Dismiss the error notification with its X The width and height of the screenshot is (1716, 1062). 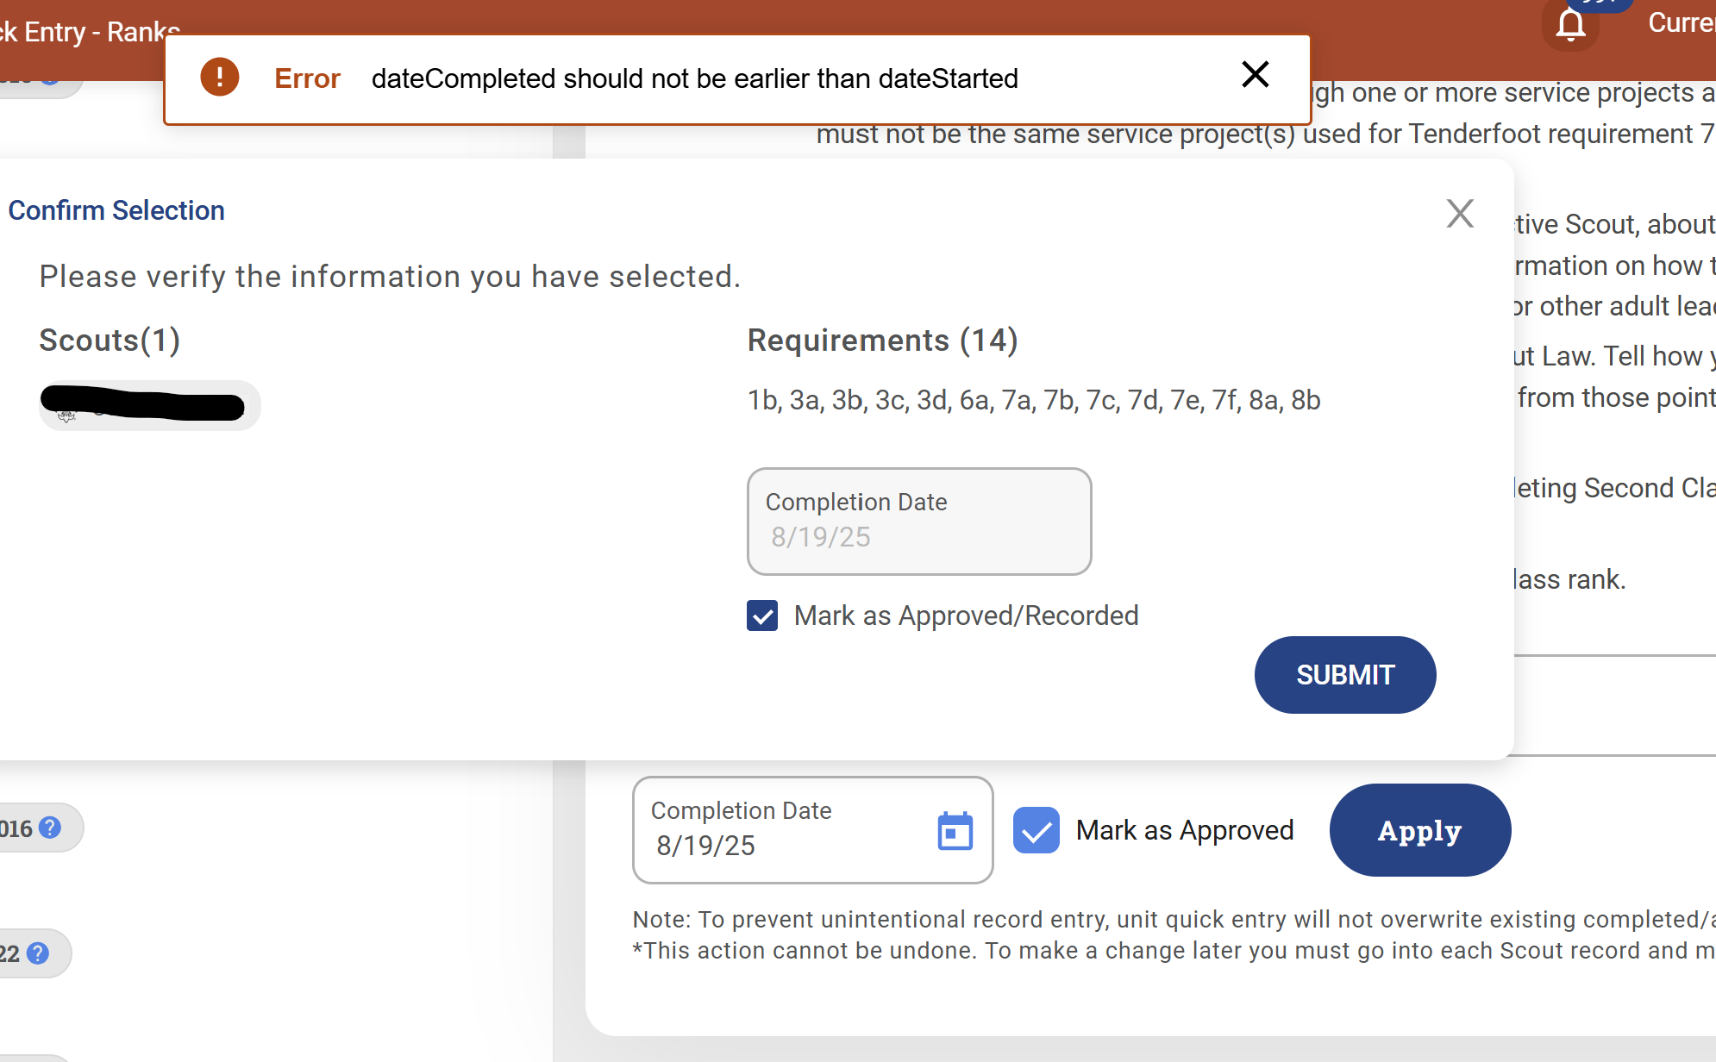click(1255, 75)
